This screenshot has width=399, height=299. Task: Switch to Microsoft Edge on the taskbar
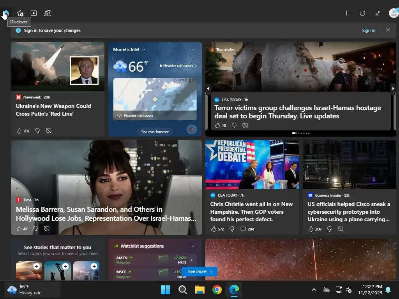coord(234,290)
